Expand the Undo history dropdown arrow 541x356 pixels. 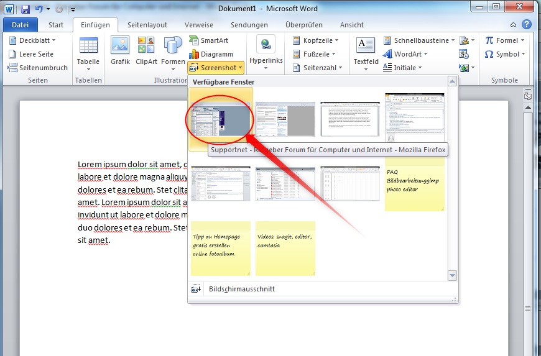[48, 9]
